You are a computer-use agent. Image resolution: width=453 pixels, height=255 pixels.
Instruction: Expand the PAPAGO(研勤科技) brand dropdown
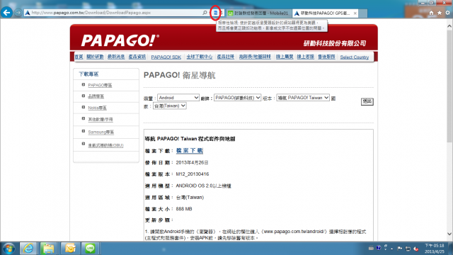tap(238, 98)
